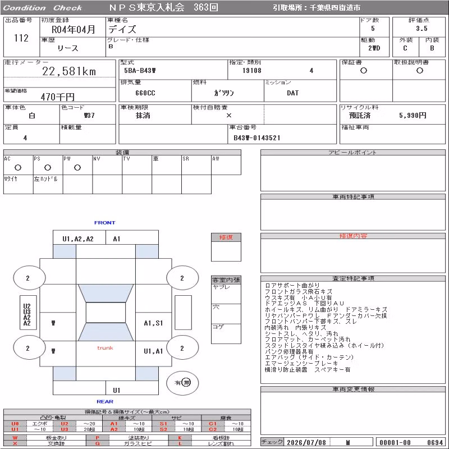Viewport: 449px width, 449px height.
Task: Click the "Condition Check" header title
Action: [42, 8]
